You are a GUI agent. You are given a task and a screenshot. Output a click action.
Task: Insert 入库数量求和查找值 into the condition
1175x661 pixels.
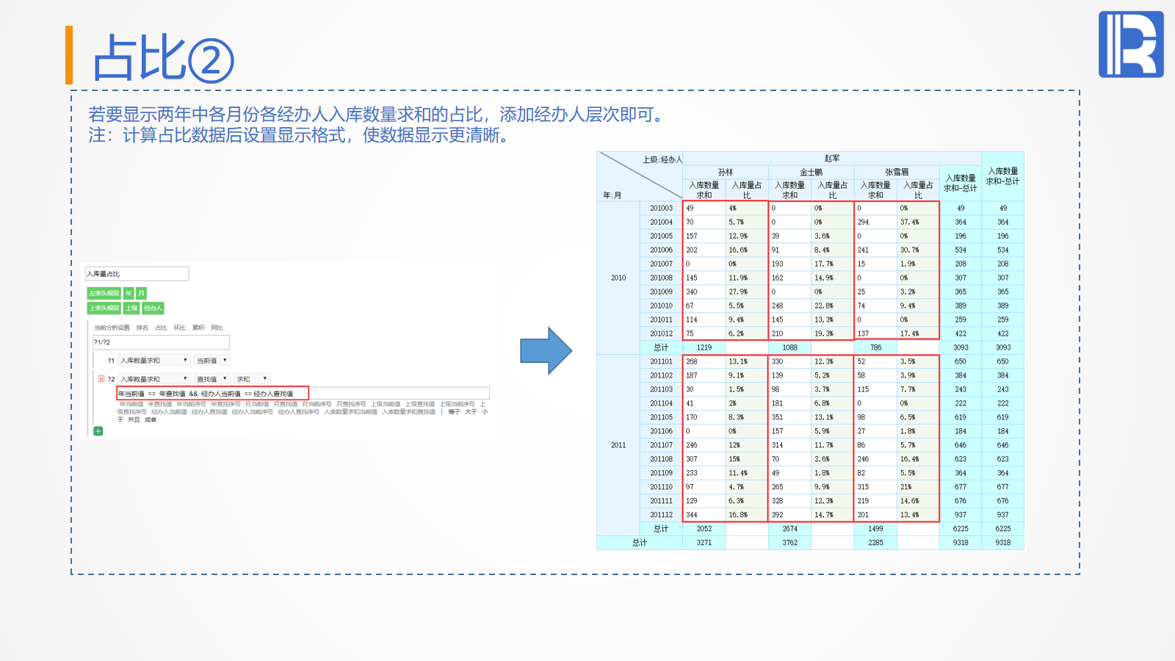click(408, 412)
